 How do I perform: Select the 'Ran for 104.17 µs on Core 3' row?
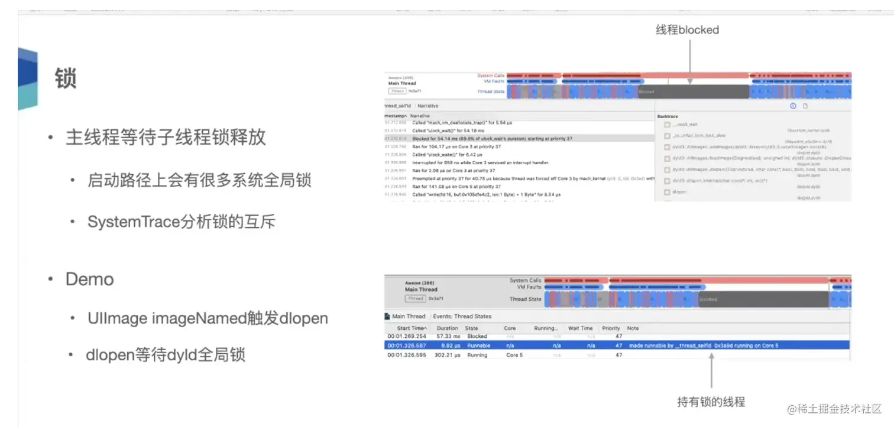pyautogui.click(x=520, y=146)
